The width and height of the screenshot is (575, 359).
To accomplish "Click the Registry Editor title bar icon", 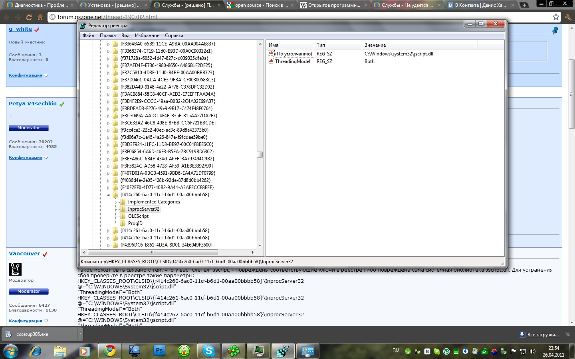I will [x=83, y=26].
